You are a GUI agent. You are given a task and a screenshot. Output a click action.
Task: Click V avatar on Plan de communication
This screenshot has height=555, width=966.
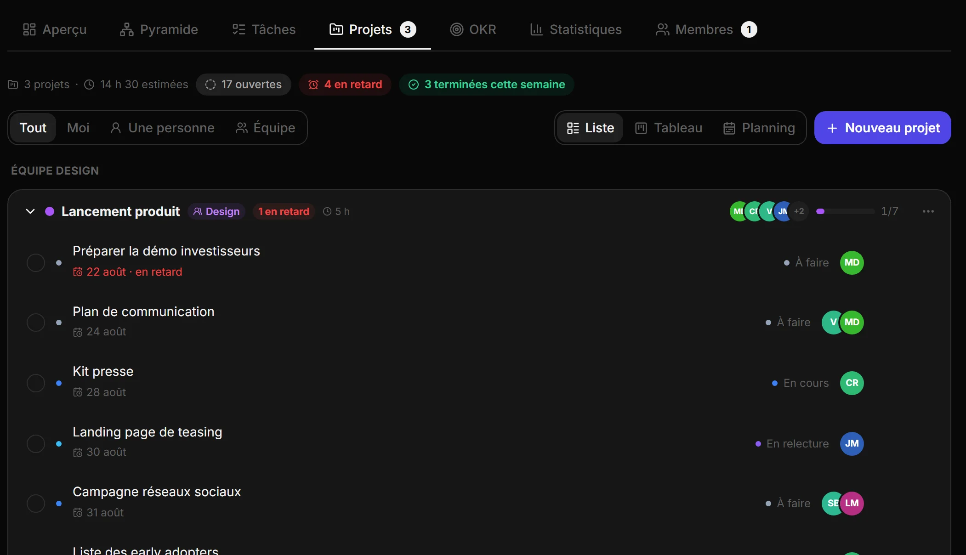point(831,323)
